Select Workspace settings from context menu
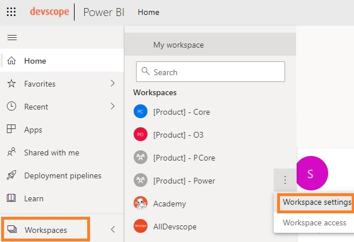The width and height of the screenshot is (354, 242). click(317, 202)
